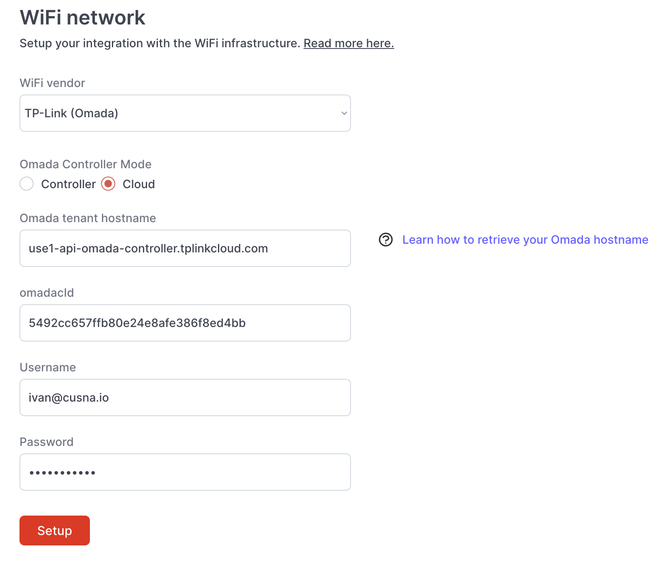Click the Omada tenant hostname input field
The image size is (663, 562).
click(185, 248)
